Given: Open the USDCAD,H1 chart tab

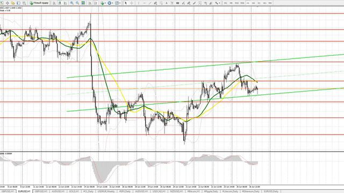Looking at the screenshot, I should tap(159, 191).
